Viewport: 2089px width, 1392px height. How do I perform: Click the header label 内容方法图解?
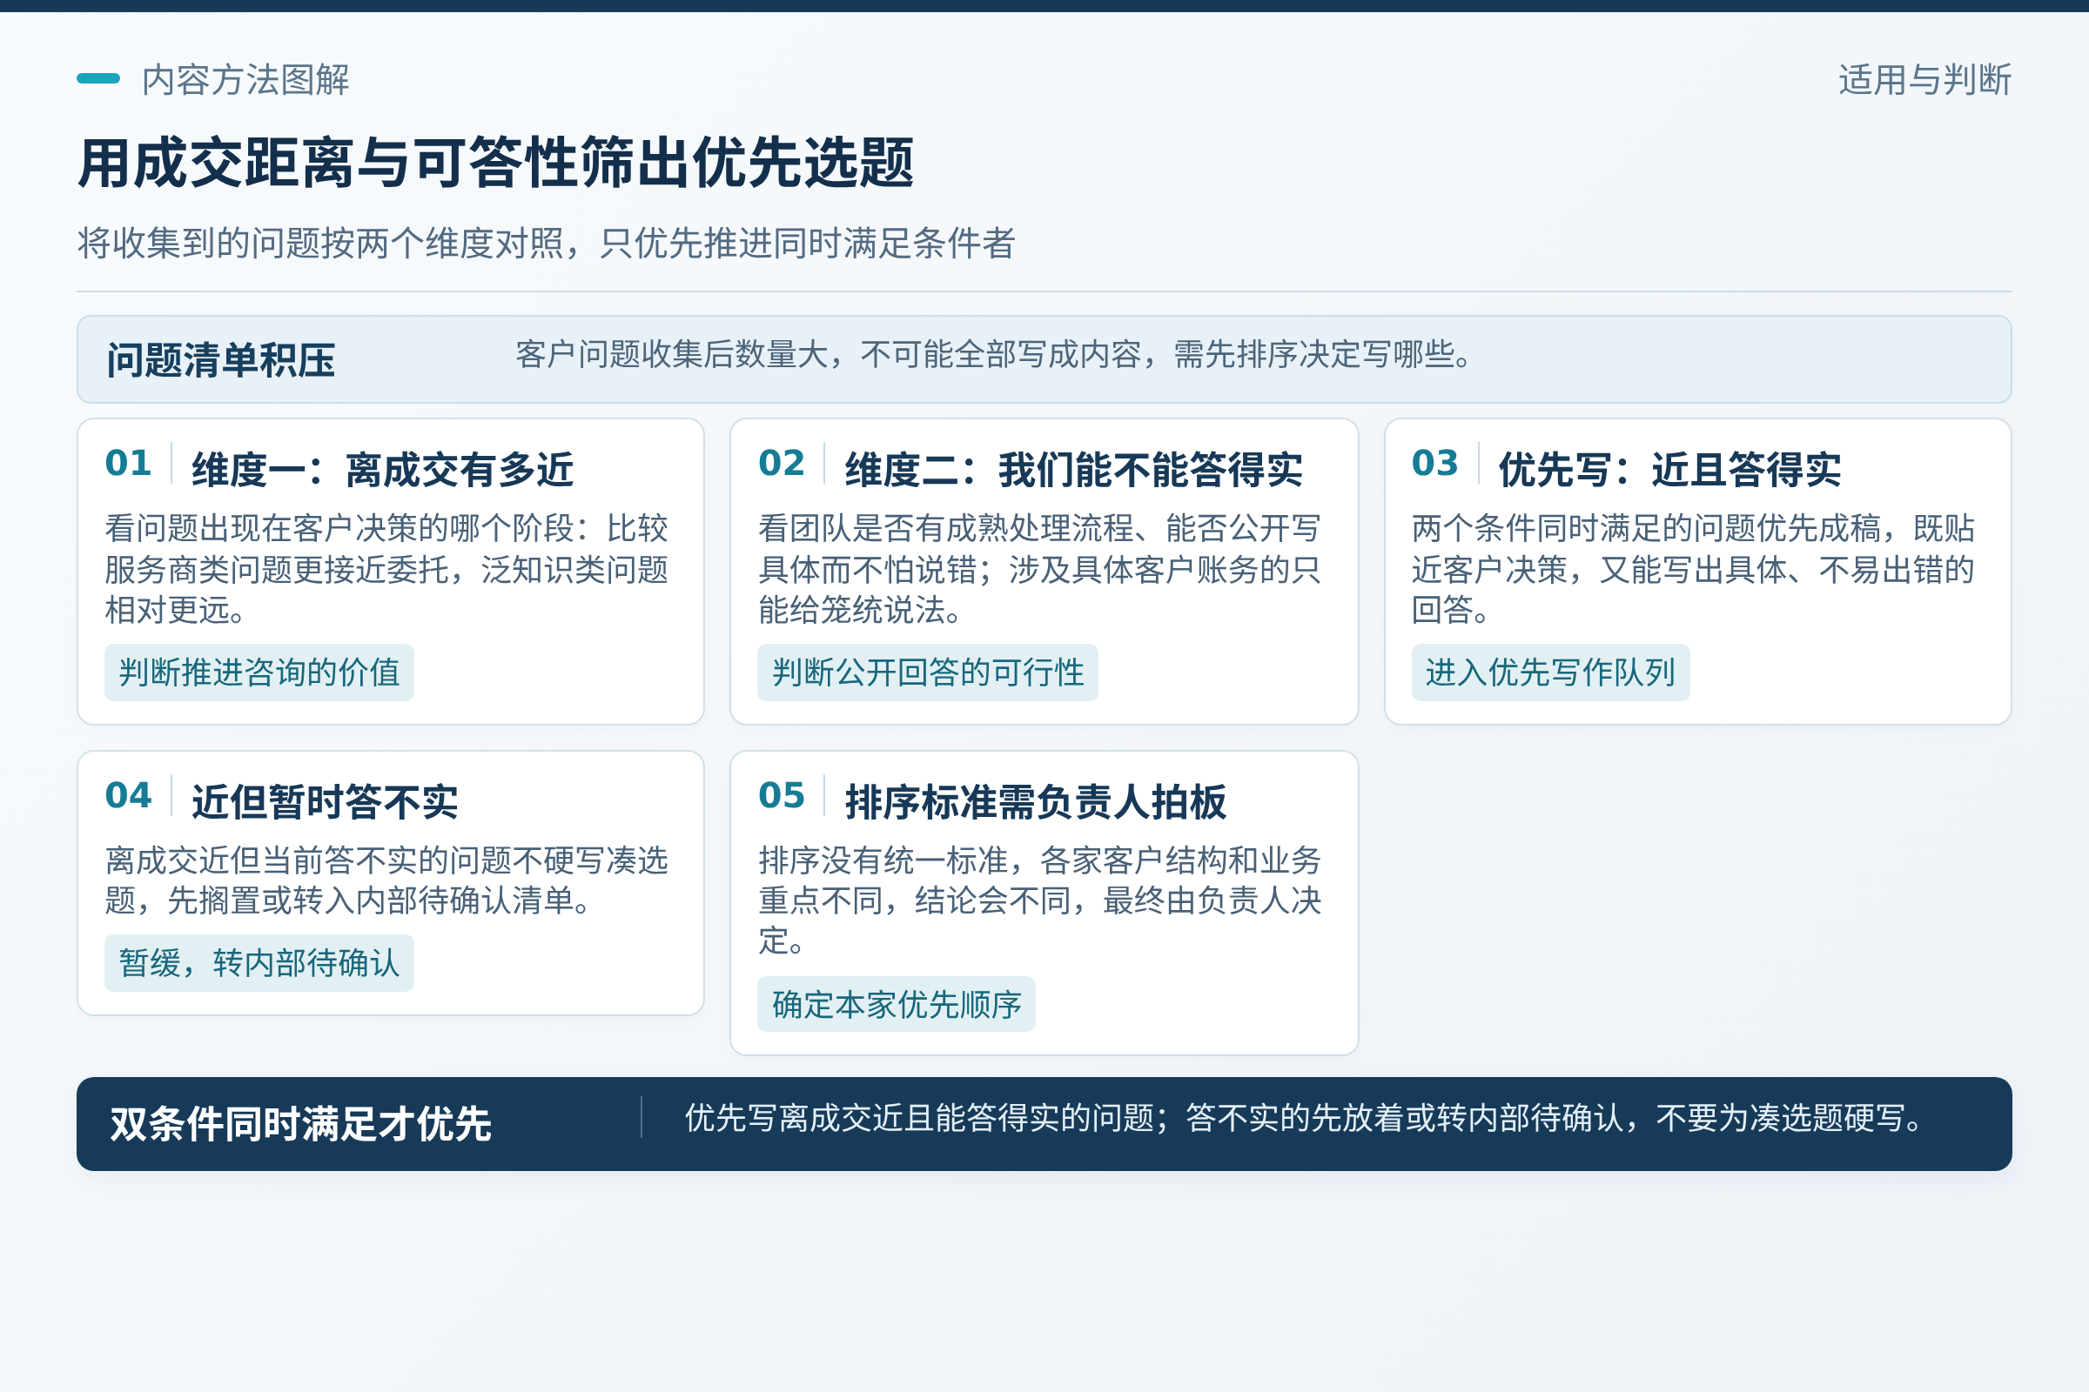click(x=245, y=80)
